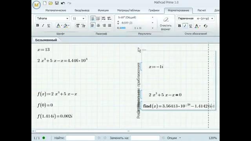Center paragraph text
The image size is (251, 141).
click(98, 25)
